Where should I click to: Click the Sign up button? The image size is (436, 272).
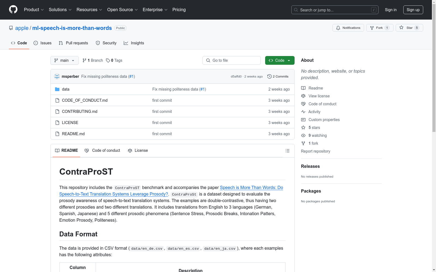(x=413, y=10)
